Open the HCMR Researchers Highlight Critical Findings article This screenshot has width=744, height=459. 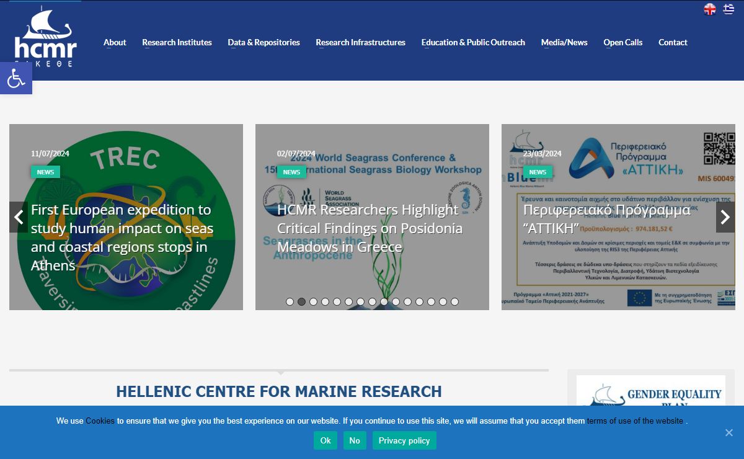(x=370, y=228)
